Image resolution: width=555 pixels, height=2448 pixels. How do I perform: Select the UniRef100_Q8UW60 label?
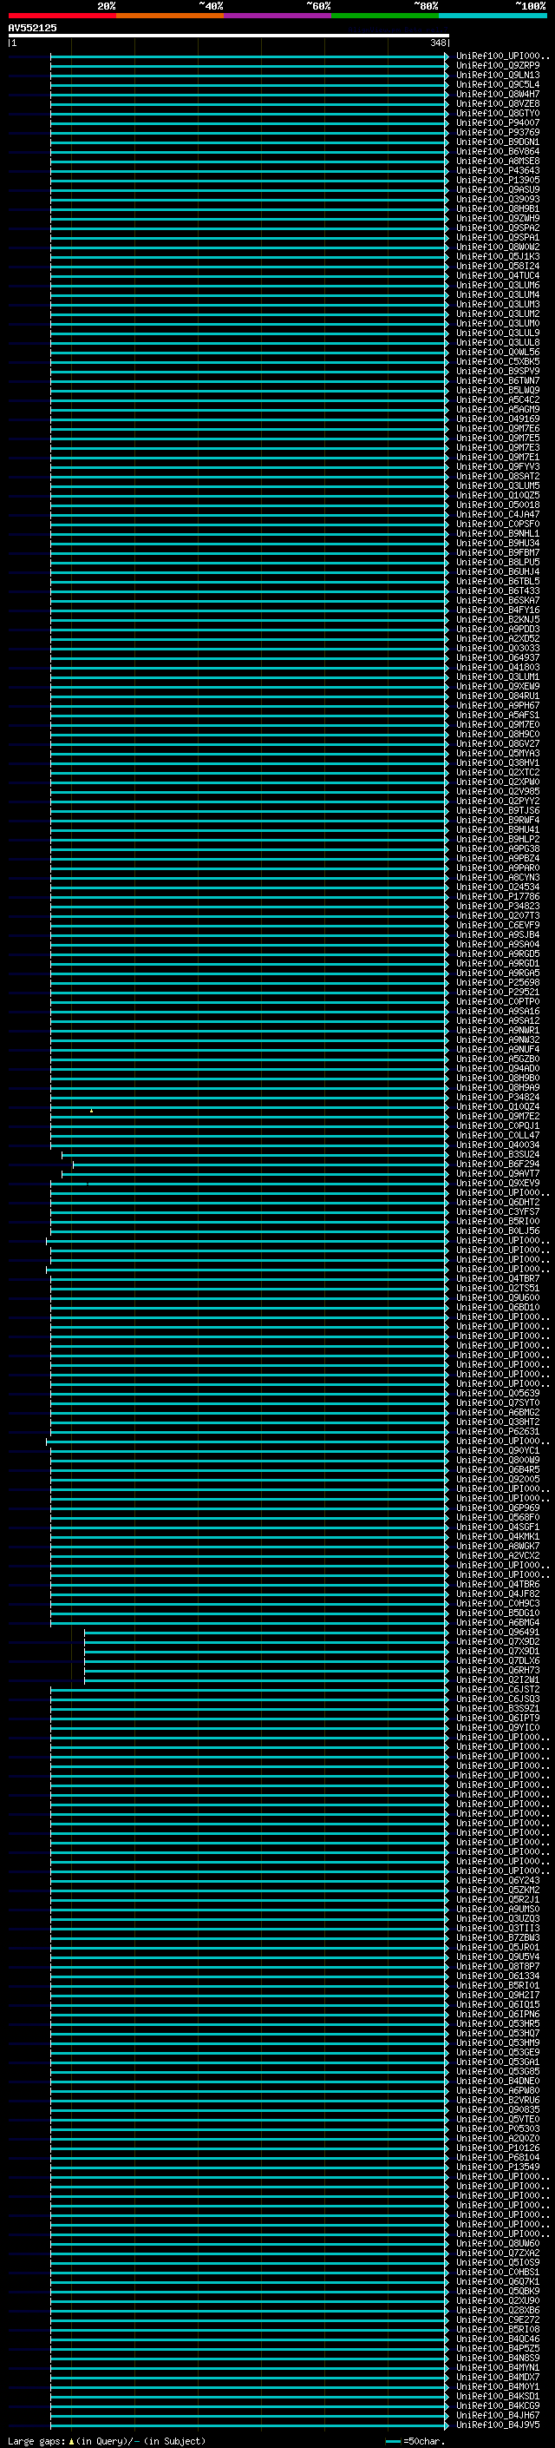(498, 2244)
